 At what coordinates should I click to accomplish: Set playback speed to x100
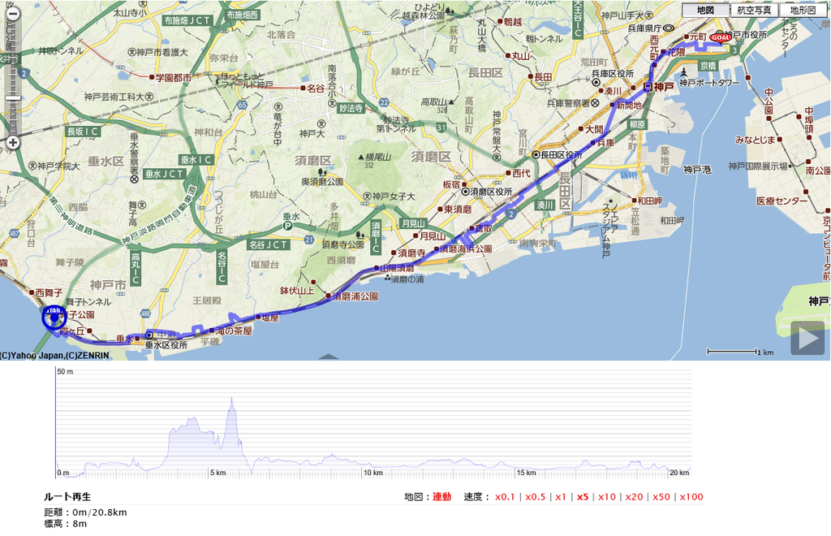click(691, 497)
